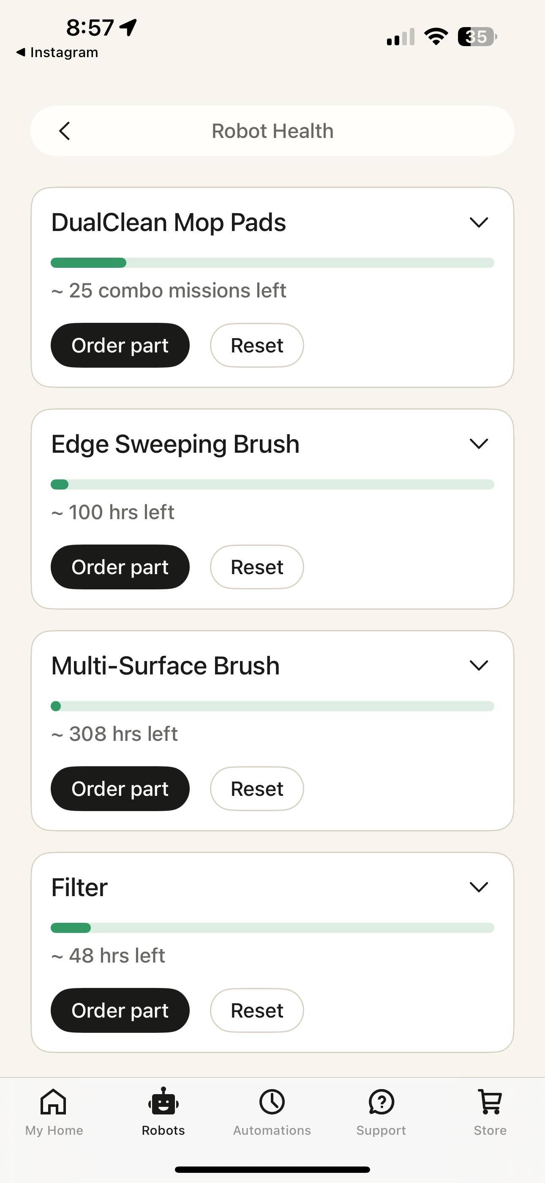Expand the Multi-Surface Brush section
This screenshot has height=1183, width=545.
point(479,666)
